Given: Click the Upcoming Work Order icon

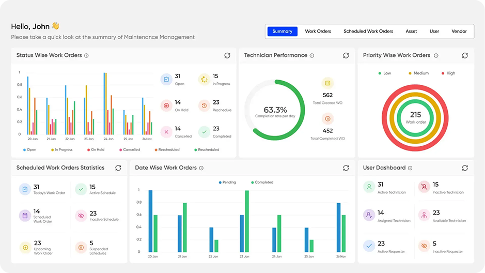Looking at the screenshot, I should pos(25,248).
